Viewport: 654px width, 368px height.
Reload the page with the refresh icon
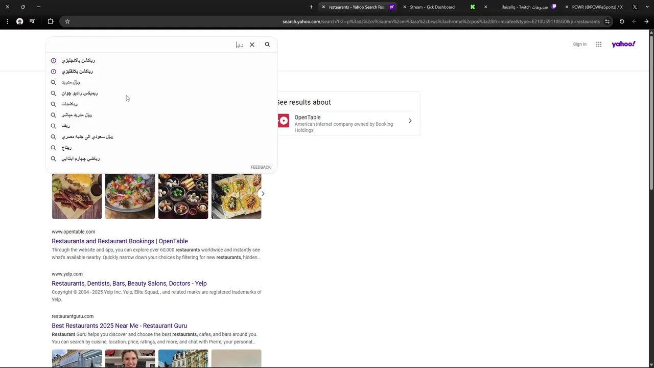[x=622, y=21]
